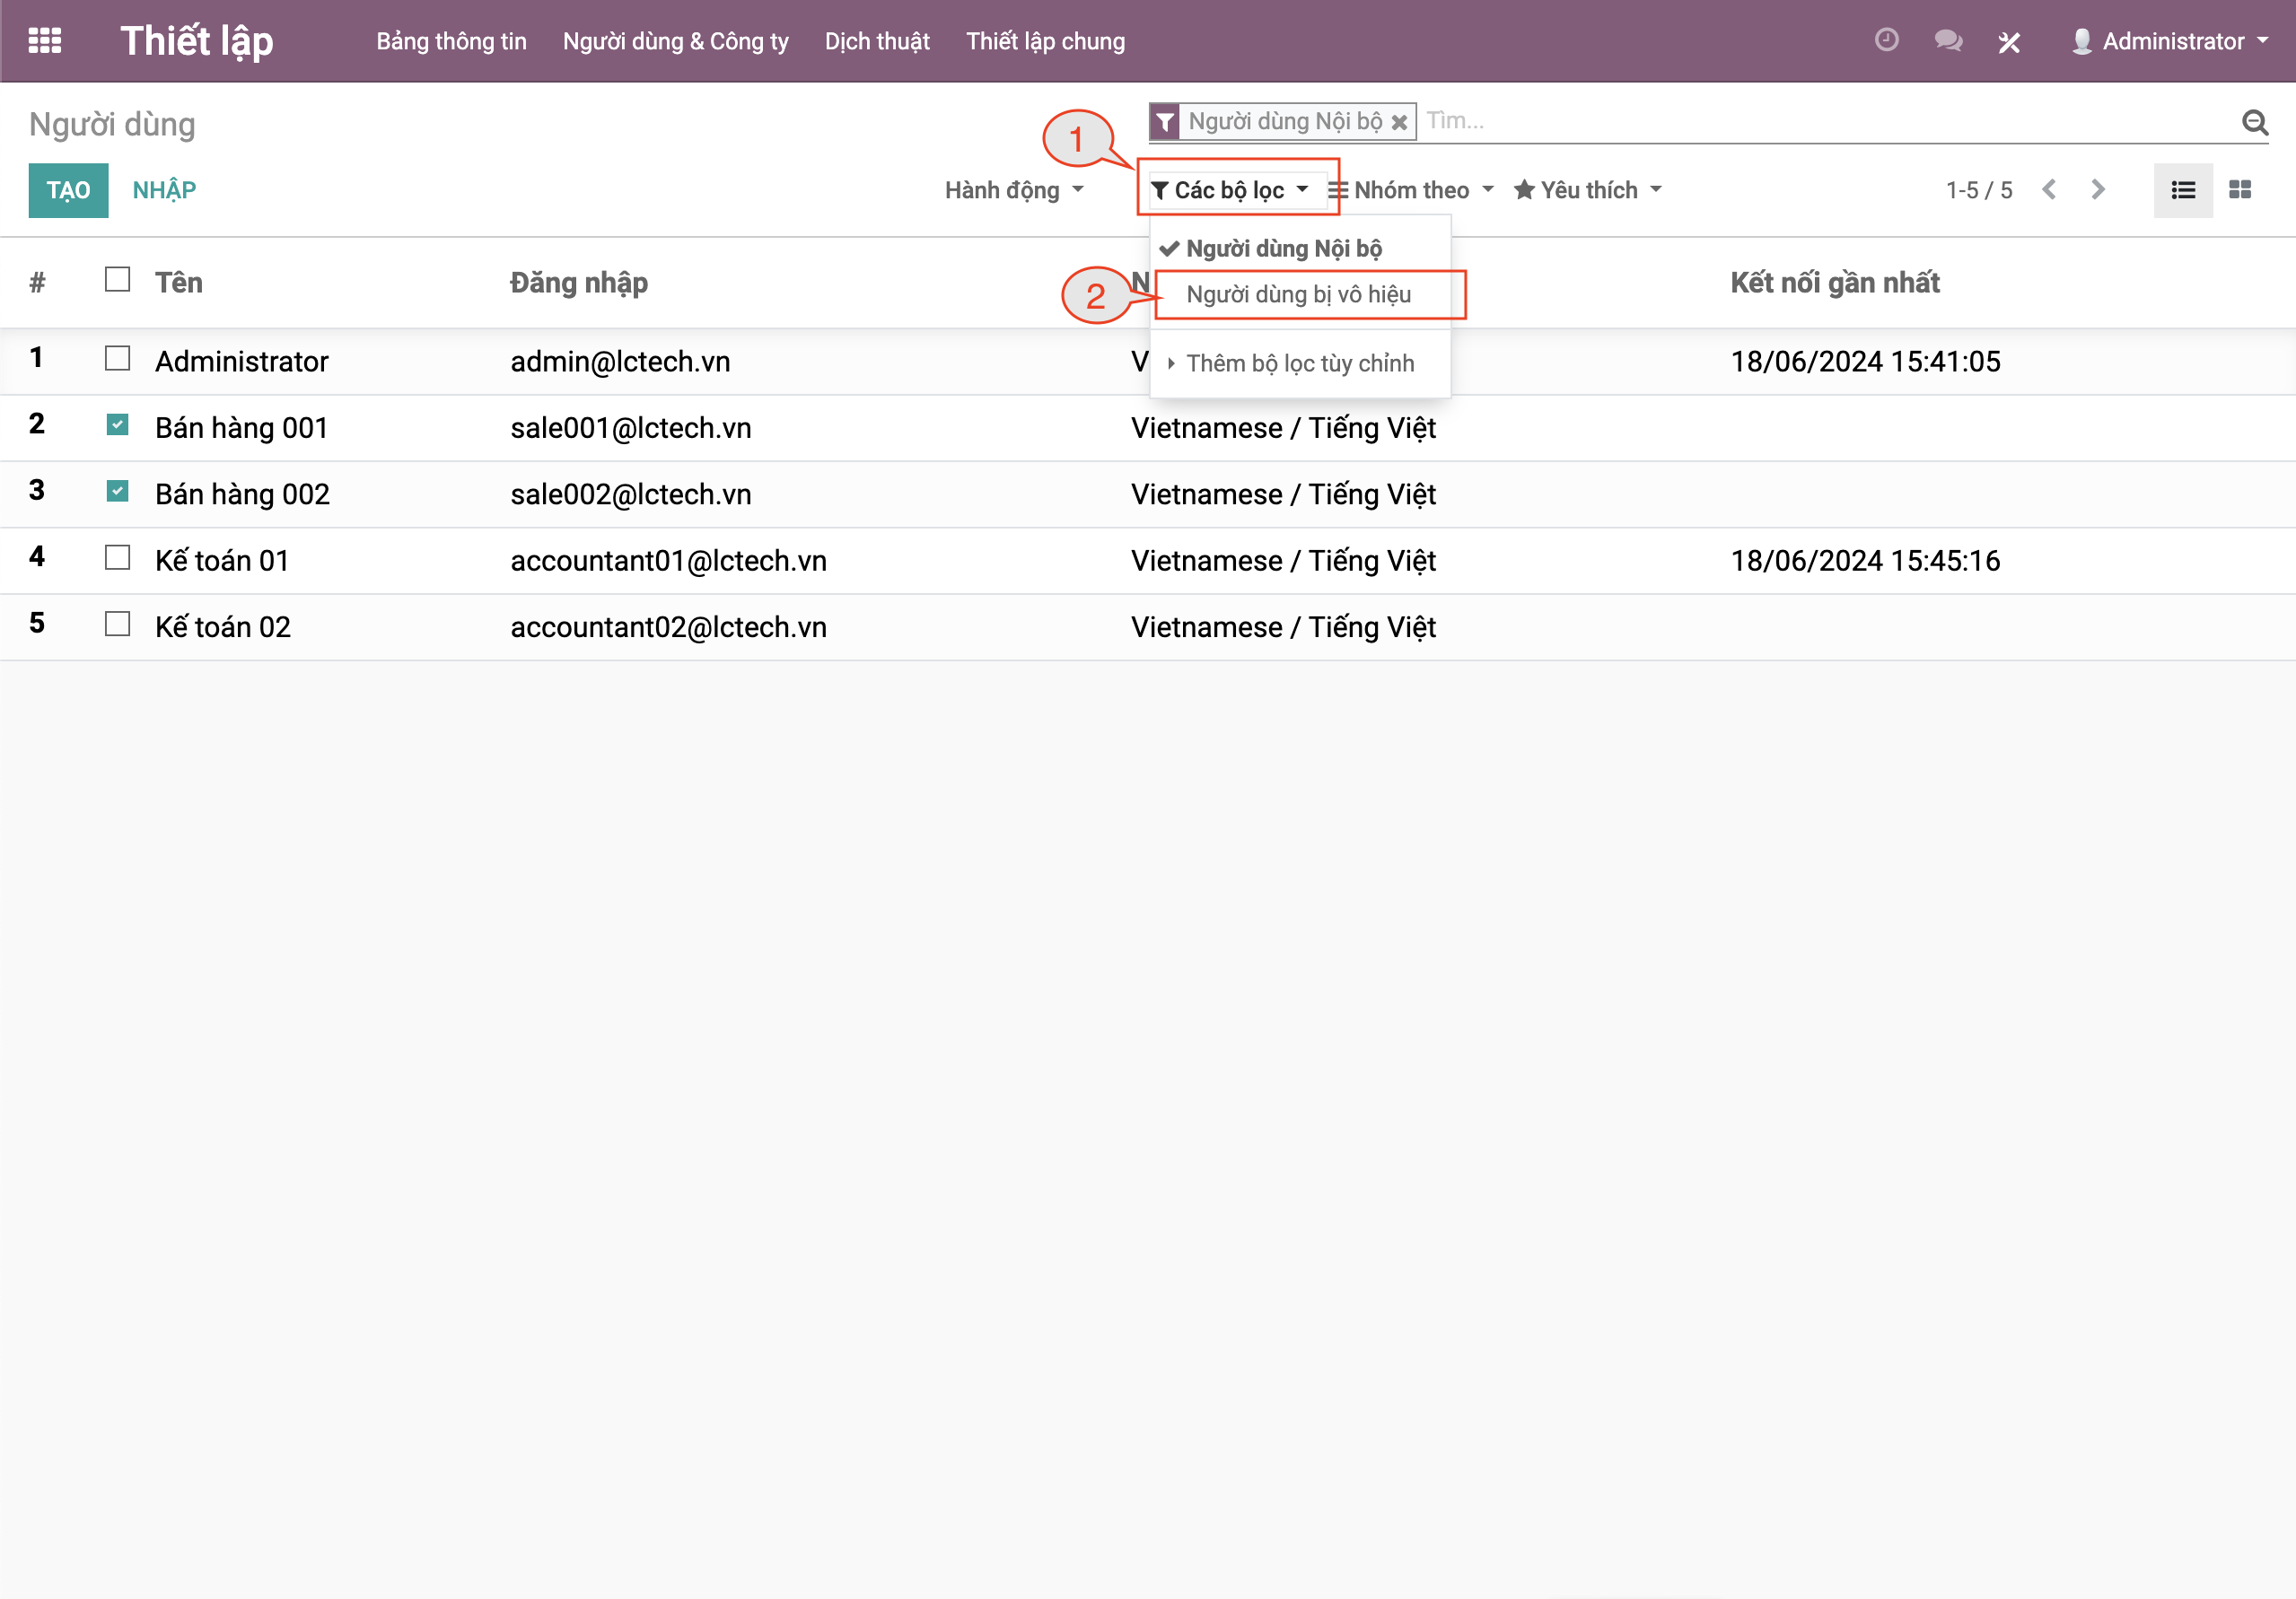Switch to list view

2183,190
